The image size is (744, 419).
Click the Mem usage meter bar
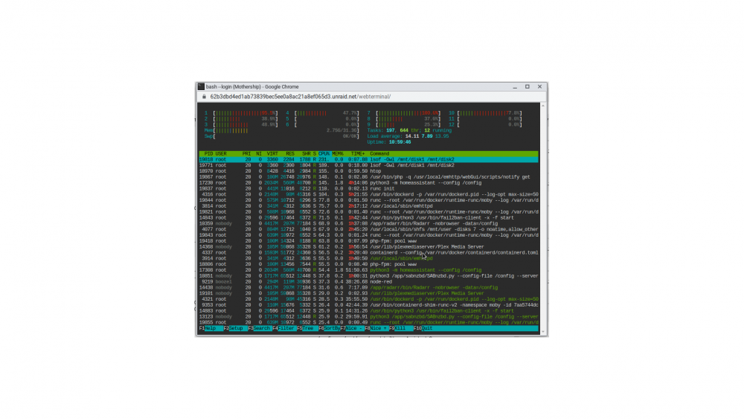[x=281, y=130]
